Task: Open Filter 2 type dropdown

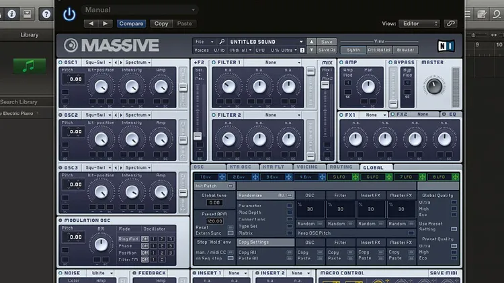Action: (x=273, y=115)
